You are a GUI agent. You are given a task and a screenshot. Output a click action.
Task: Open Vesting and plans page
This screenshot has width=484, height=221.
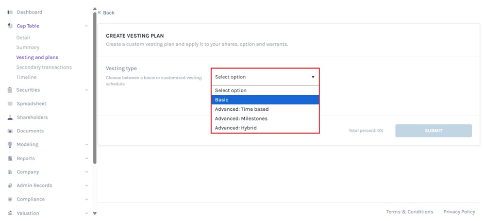click(37, 57)
